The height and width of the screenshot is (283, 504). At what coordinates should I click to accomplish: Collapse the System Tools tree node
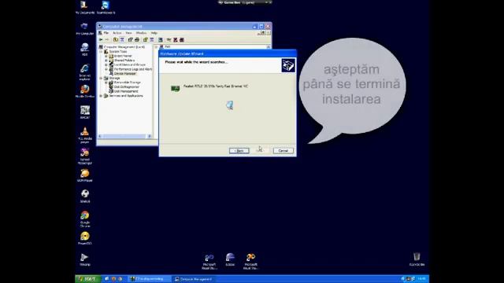(101, 52)
